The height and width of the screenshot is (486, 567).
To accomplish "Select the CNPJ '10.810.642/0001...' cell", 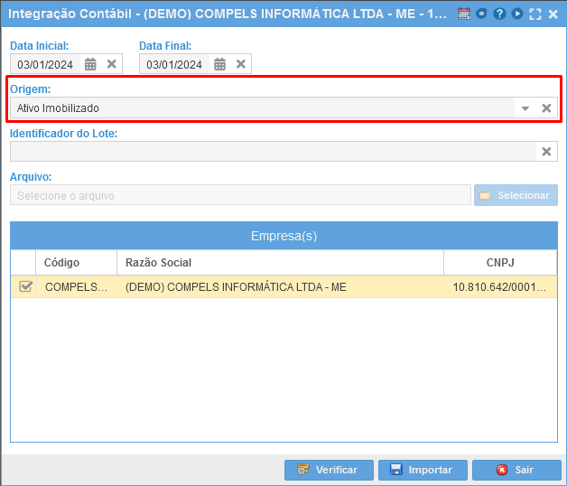I will pyautogui.click(x=500, y=287).
